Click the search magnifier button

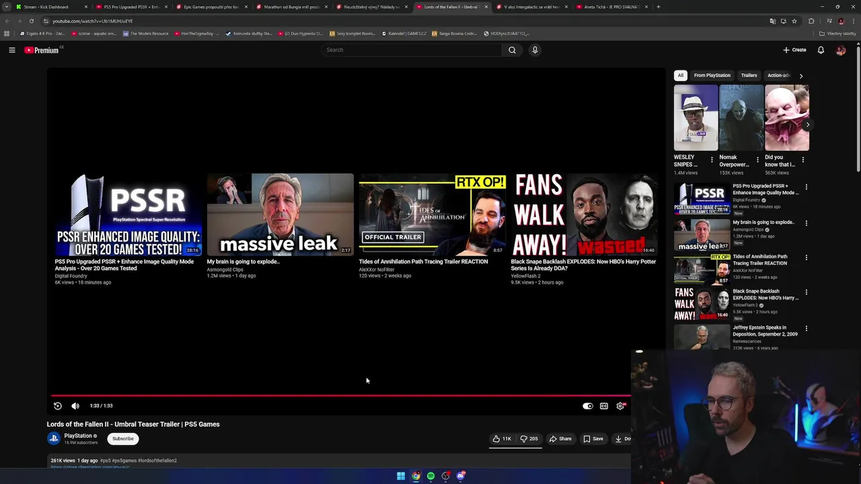(512, 50)
